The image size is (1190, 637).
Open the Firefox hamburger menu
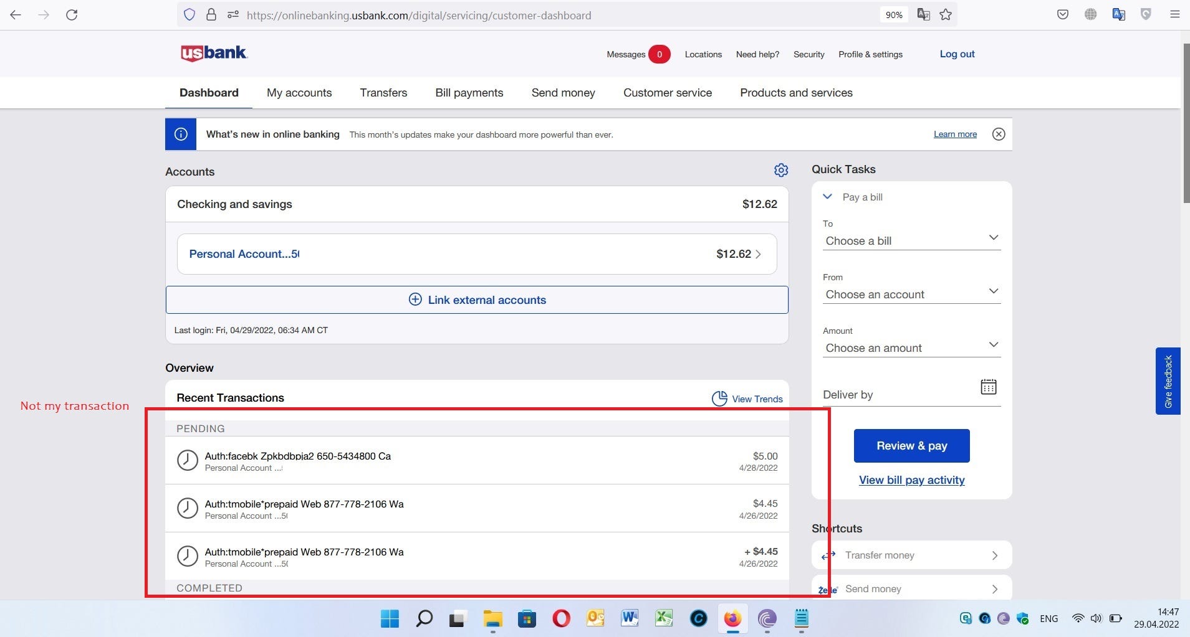point(1175,15)
